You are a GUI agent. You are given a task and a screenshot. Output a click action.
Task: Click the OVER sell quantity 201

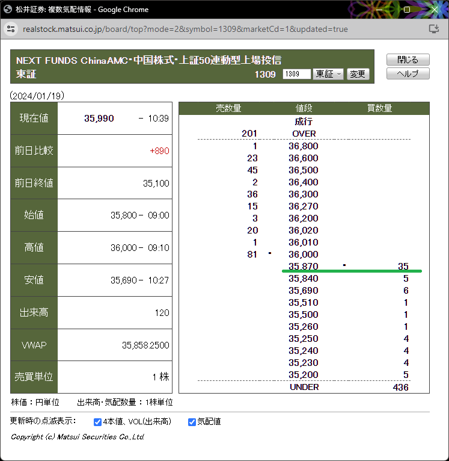[x=249, y=134]
